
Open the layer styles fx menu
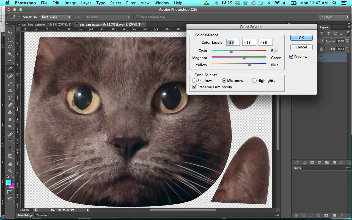[x=305, y=162]
